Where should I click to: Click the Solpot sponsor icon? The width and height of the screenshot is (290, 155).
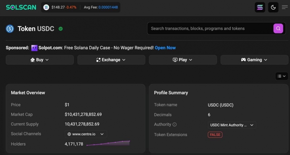[34, 48]
